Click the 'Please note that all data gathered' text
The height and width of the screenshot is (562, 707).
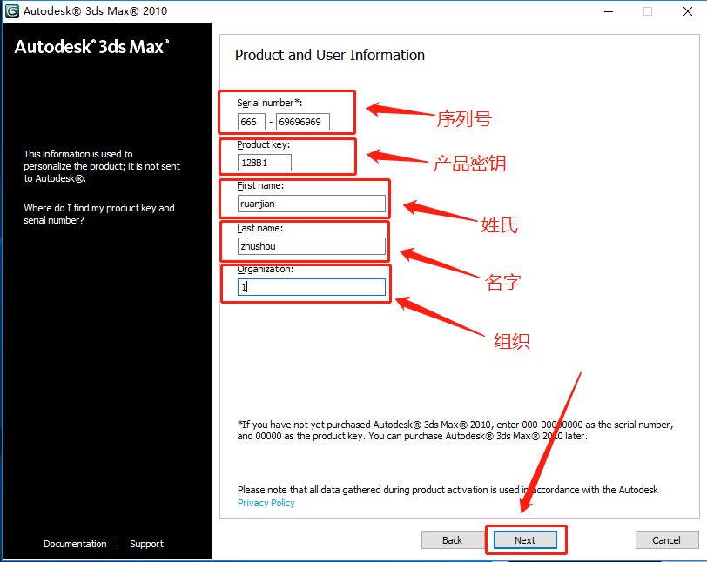click(448, 490)
